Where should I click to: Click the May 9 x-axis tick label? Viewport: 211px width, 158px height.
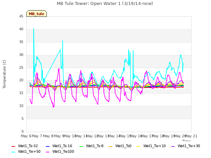coord(59,136)
